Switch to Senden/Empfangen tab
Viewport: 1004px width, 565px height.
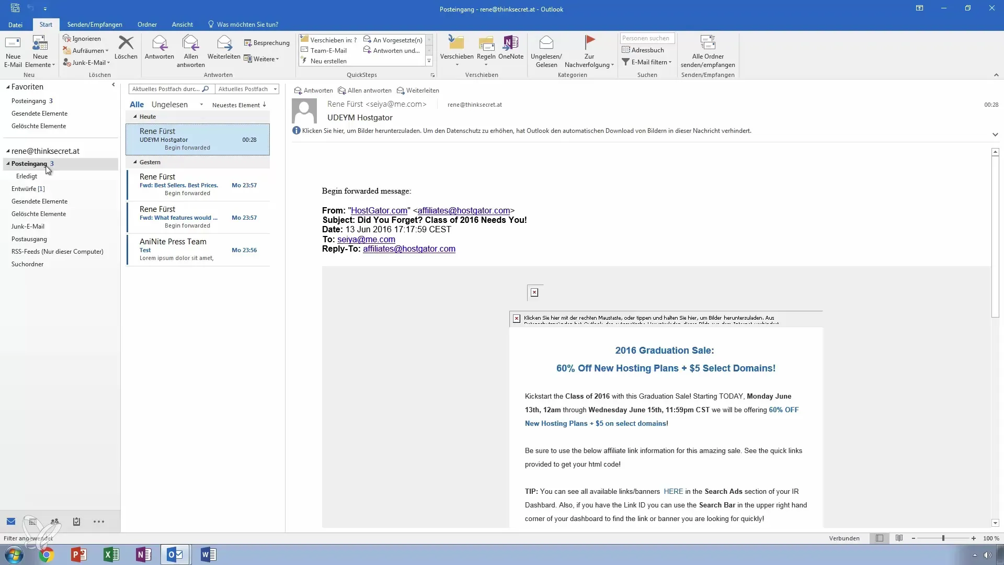pos(95,25)
